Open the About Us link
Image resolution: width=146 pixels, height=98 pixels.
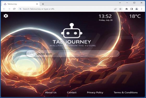pos(51,93)
